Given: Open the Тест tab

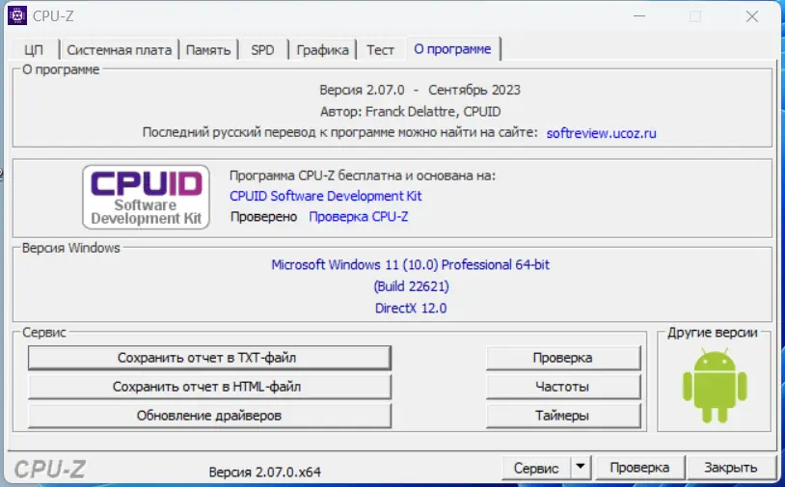Looking at the screenshot, I should (x=380, y=50).
